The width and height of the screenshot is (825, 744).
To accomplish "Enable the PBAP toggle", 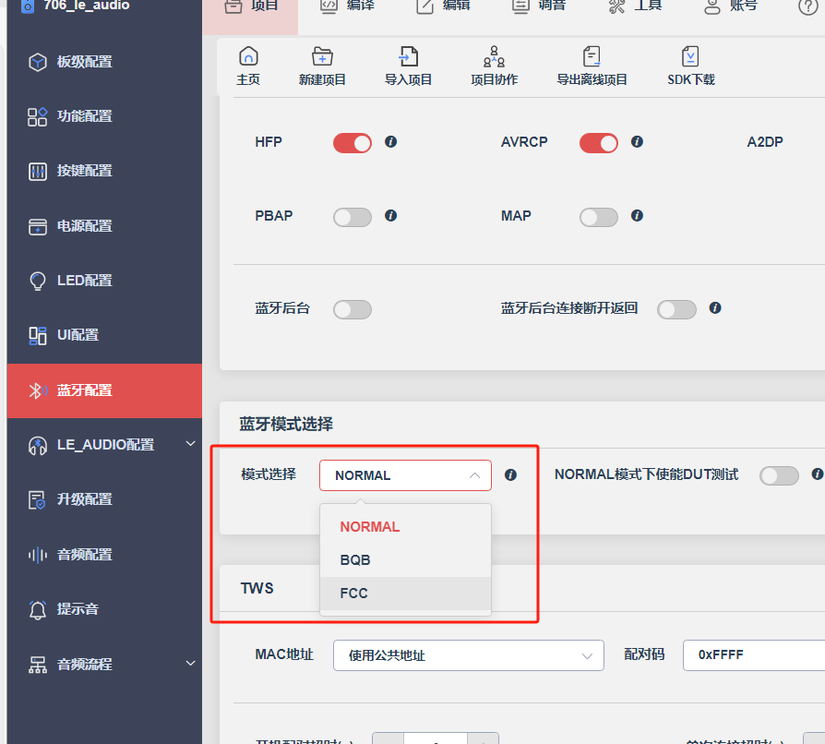I will click(353, 217).
